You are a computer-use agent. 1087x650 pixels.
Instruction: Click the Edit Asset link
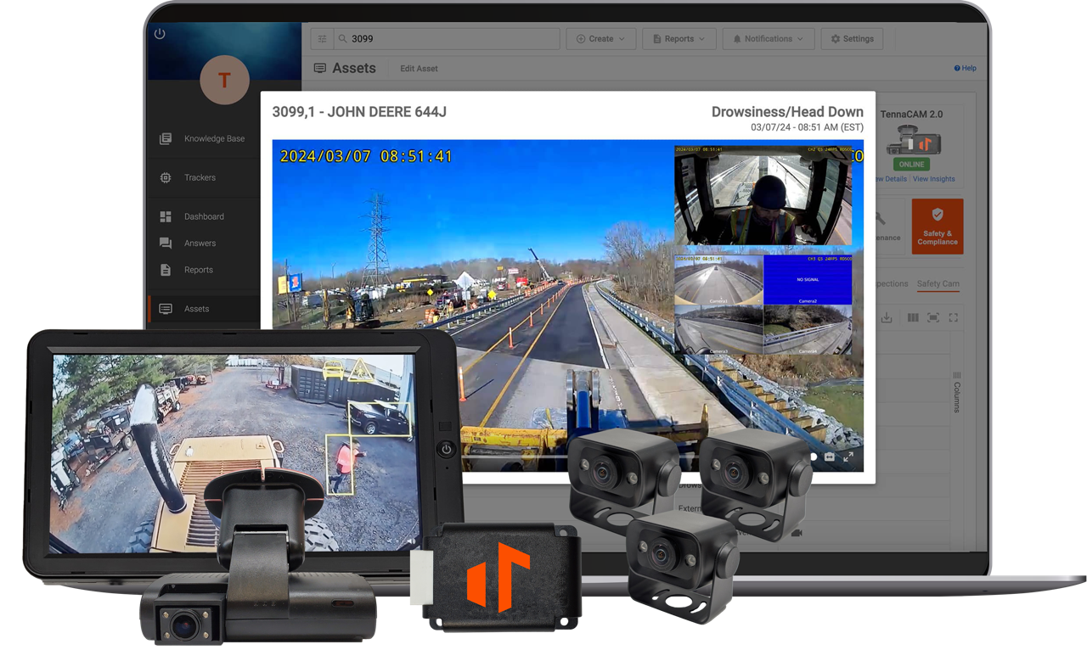[419, 69]
